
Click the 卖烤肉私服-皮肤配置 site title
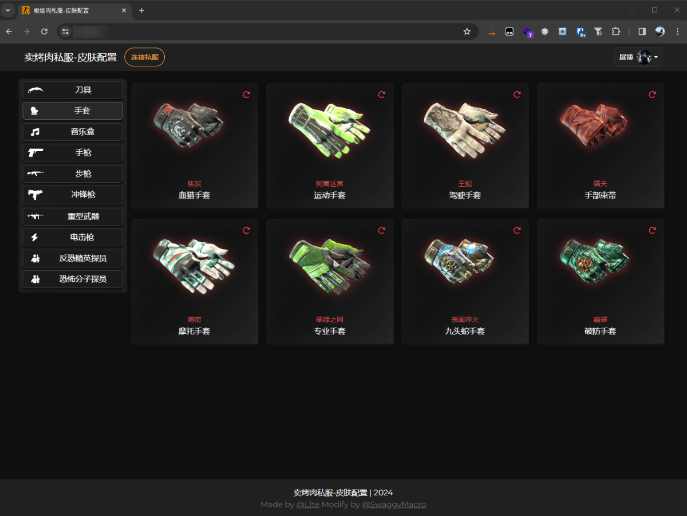coord(70,57)
